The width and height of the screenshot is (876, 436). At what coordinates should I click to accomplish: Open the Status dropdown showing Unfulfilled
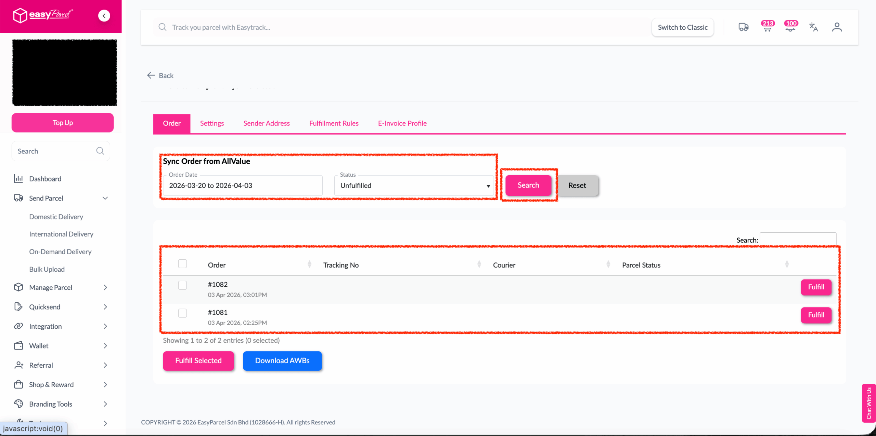click(x=414, y=186)
